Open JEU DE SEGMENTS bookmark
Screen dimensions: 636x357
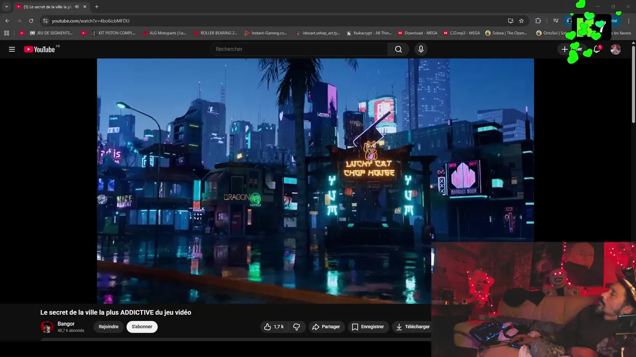click(51, 33)
